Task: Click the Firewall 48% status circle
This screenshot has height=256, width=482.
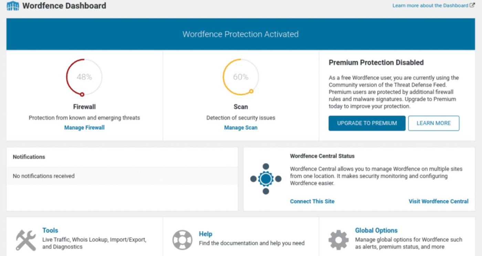Action: click(x=84, y=77)
